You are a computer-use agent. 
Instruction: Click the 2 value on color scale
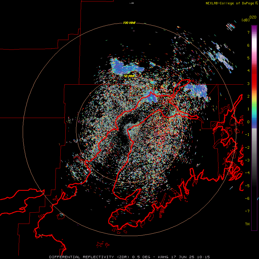point(248,96)
